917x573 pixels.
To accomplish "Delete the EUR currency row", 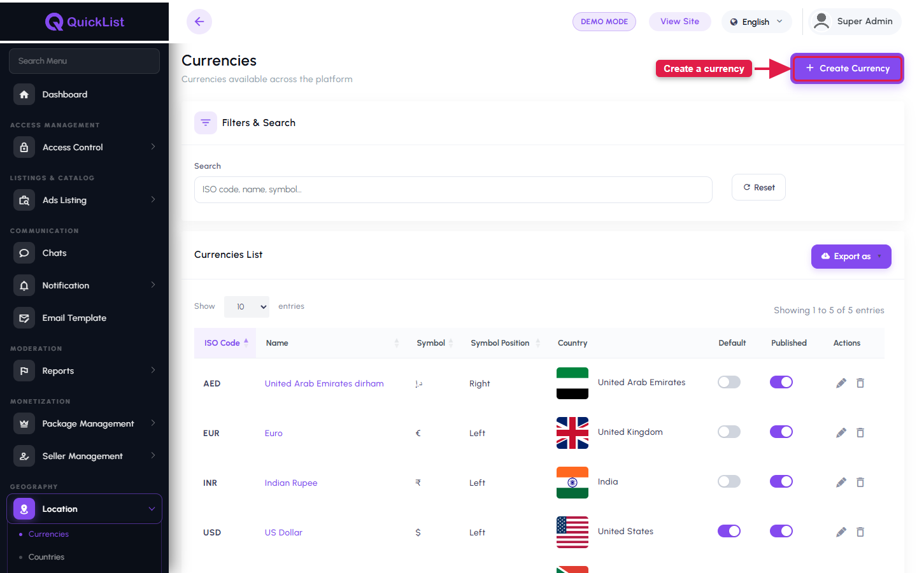I will [x=860, y=432].
